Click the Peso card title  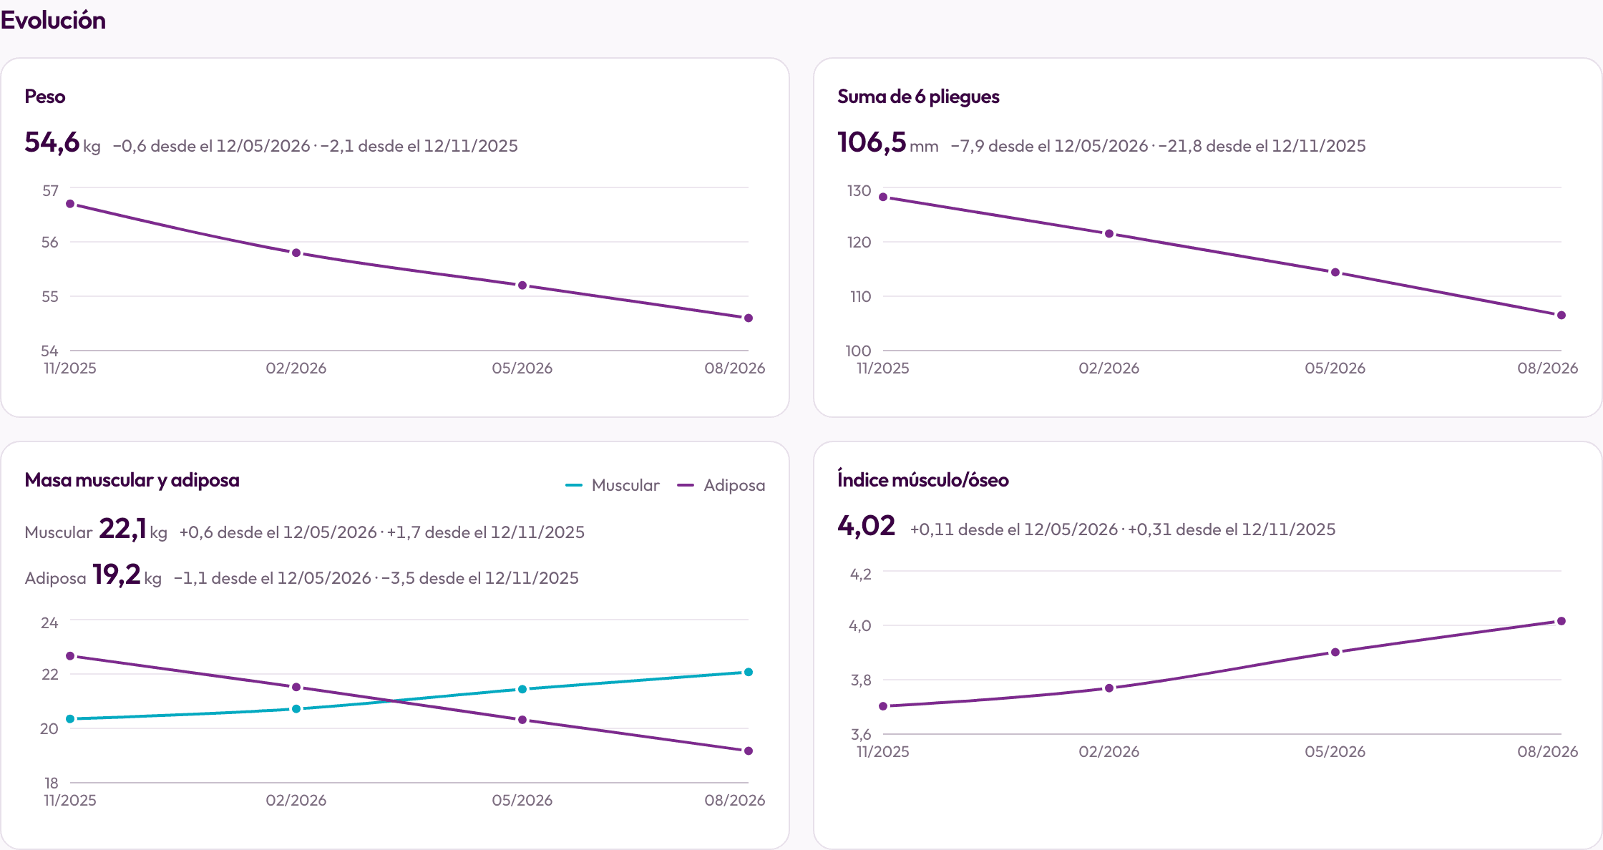point(45,97)
